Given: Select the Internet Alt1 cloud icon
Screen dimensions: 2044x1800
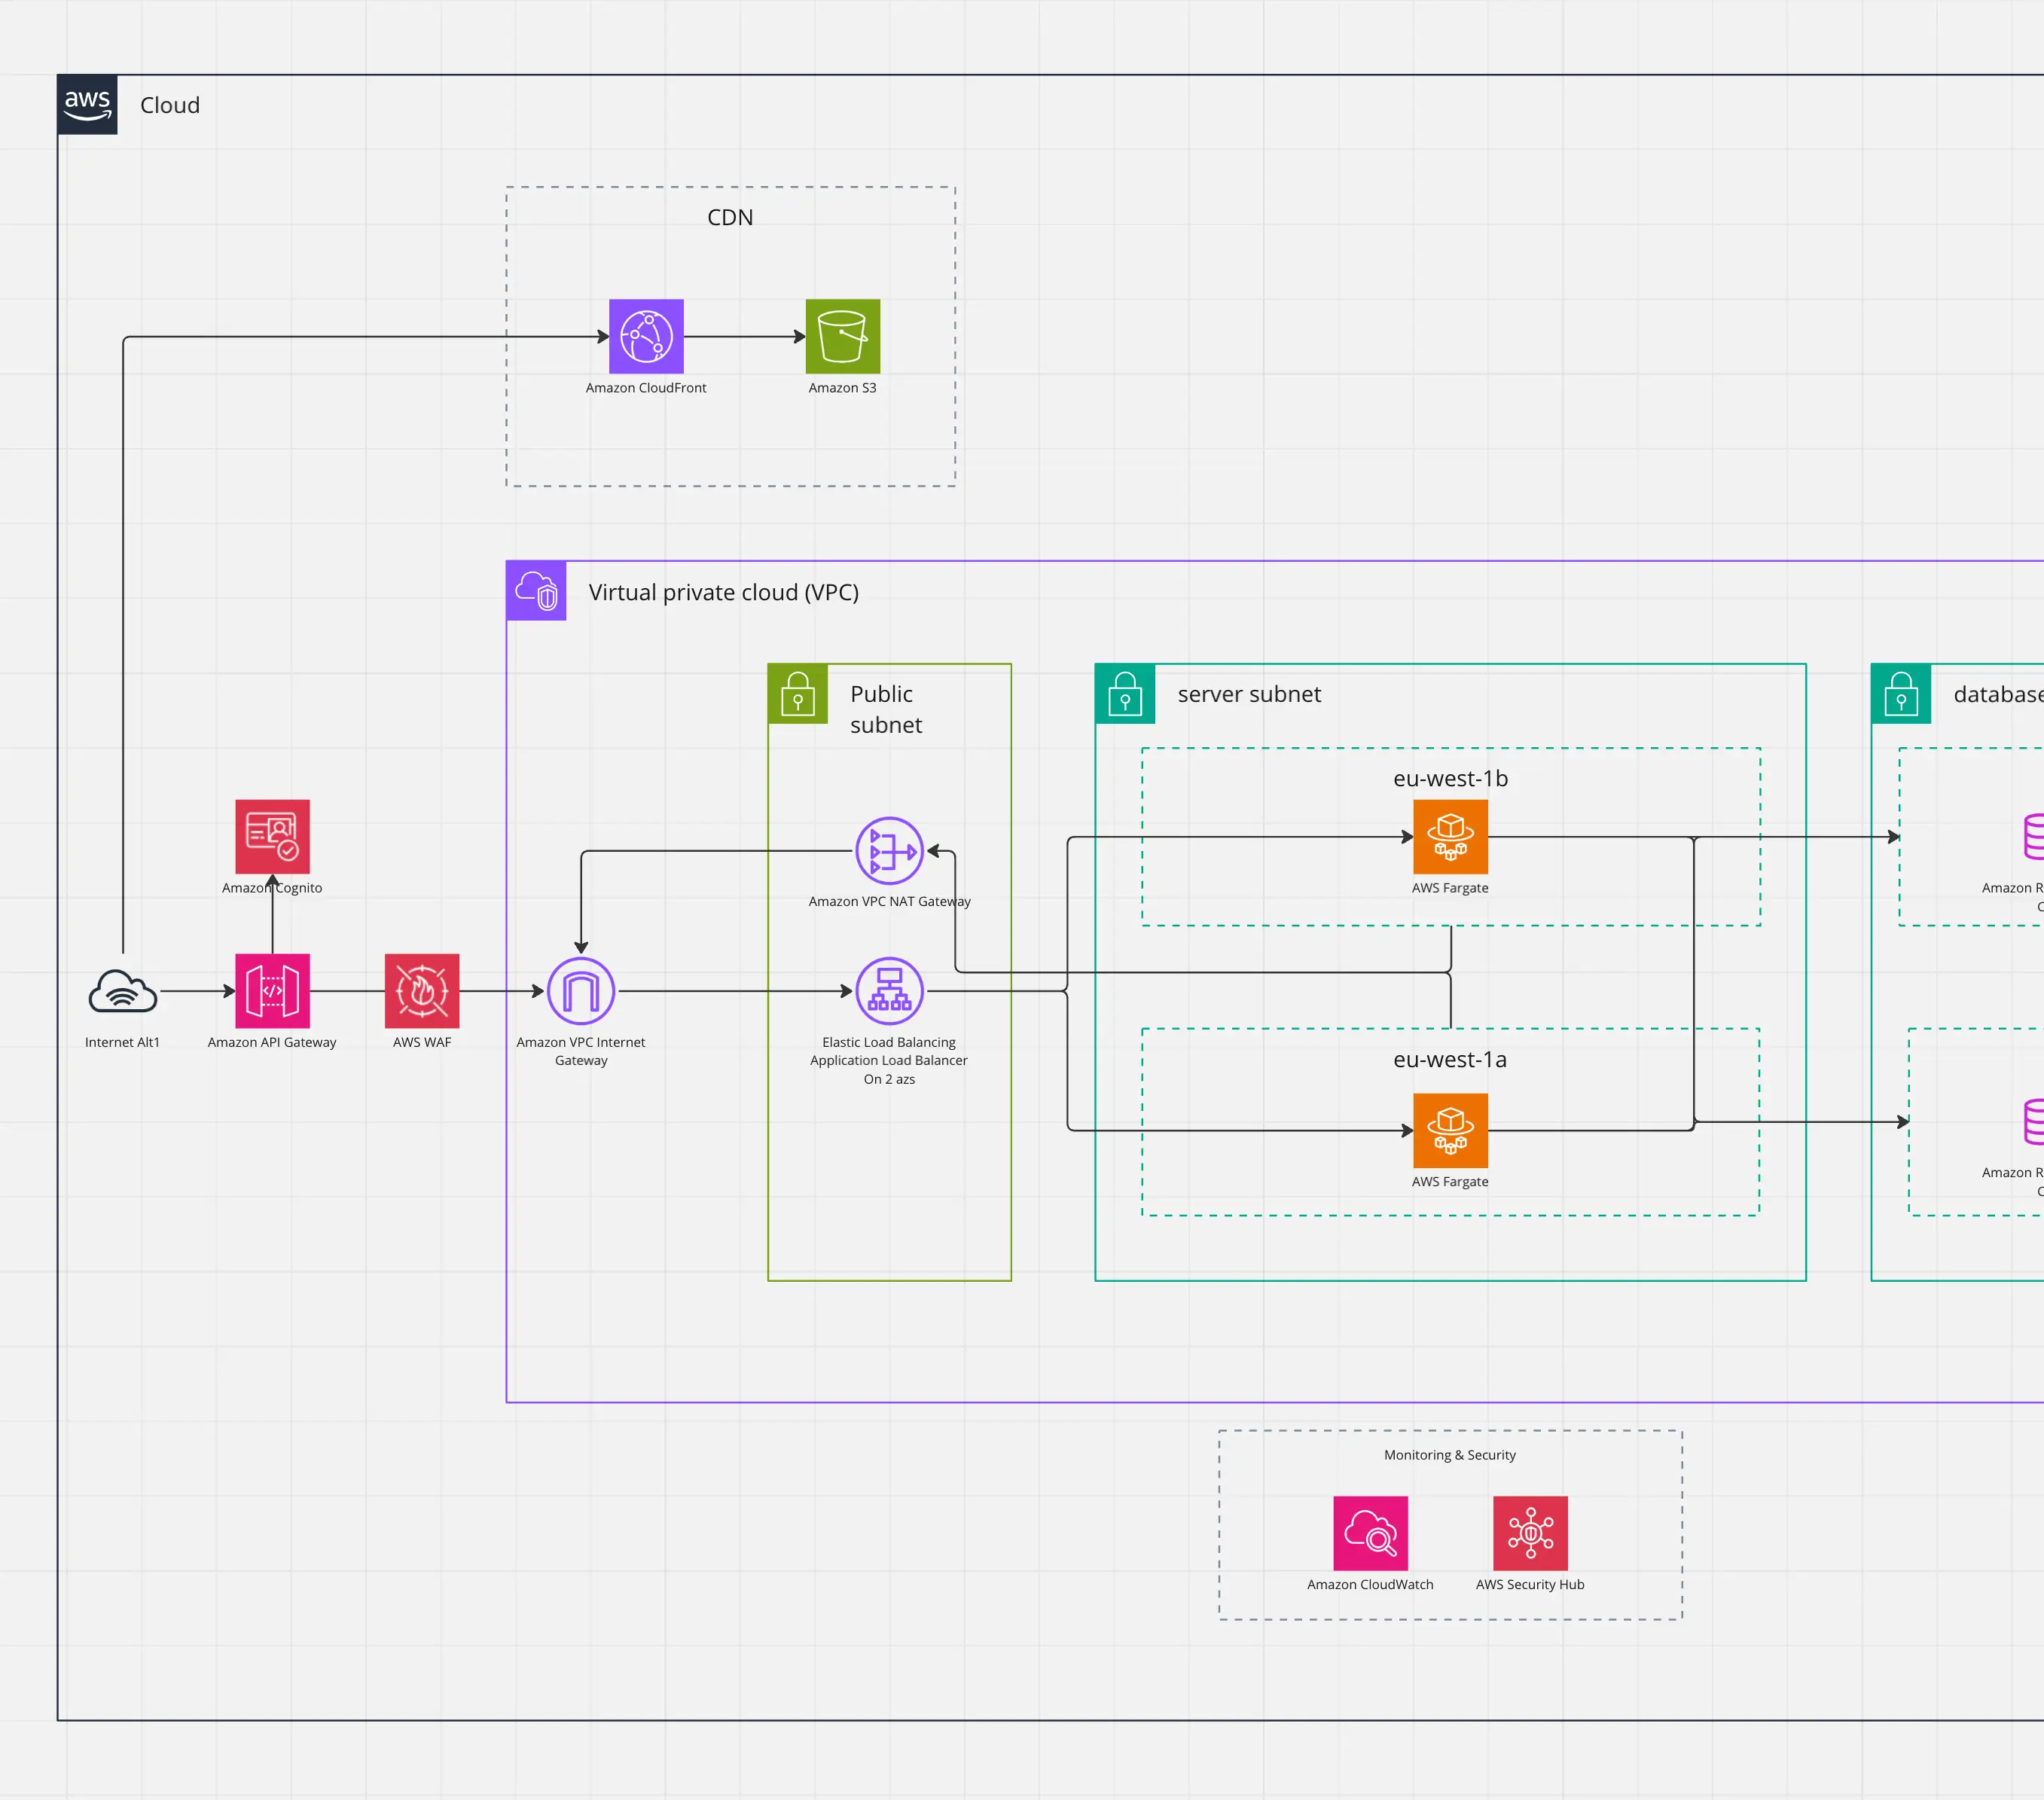Looking at the screenshot, I should click(122, 991).
